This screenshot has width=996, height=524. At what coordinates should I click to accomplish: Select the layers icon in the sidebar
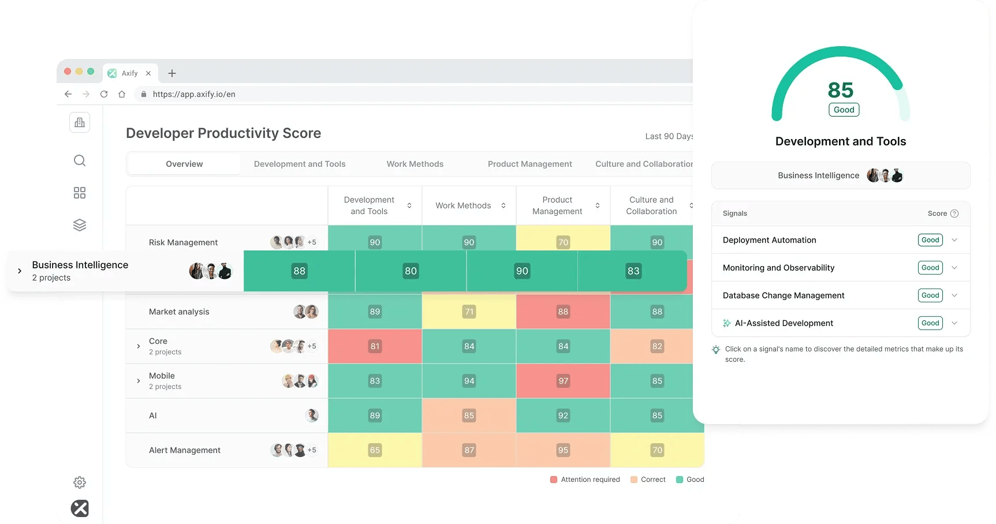tap(79, 225)
